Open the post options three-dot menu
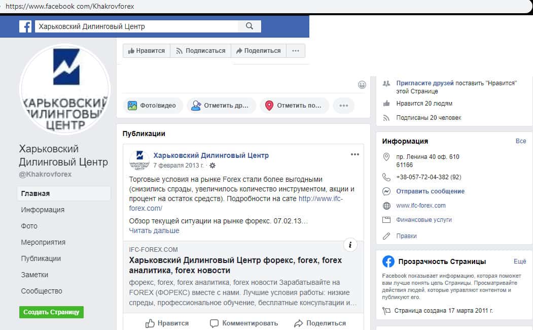This screenshot has width=533, height=330. 355,154
